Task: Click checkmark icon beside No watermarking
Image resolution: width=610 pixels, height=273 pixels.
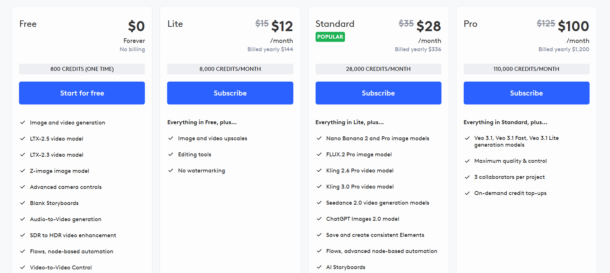Action: (x=171, y=170)
